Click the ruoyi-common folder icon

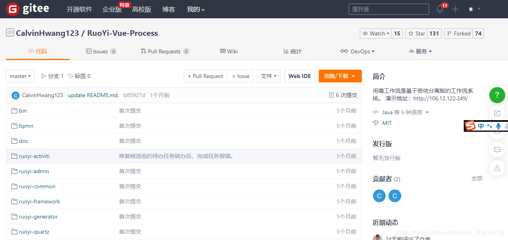pos(14,186)
